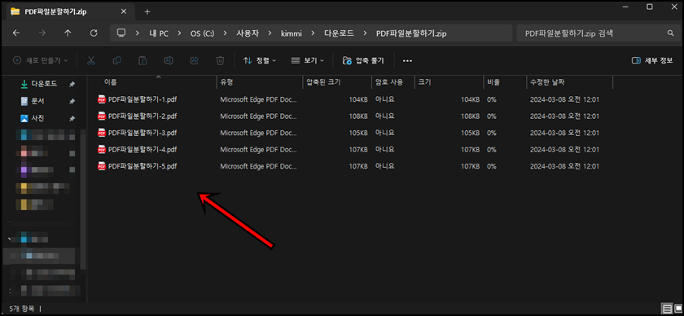Viewport: 684px width, 316px height.
Task: Unpin 문서 using its pin icon
Action: point(72,101)
